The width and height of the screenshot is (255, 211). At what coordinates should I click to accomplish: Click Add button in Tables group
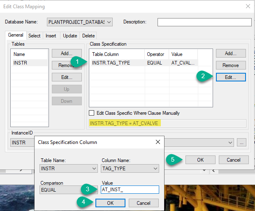tap(67, 53)
